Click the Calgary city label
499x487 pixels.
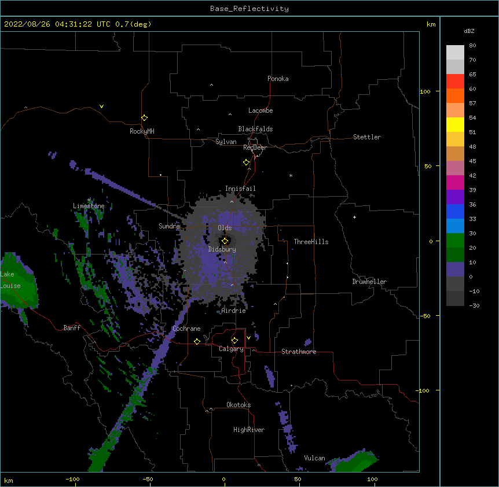(231, 349)
